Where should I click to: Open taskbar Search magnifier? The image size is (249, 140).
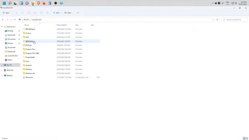10,3
